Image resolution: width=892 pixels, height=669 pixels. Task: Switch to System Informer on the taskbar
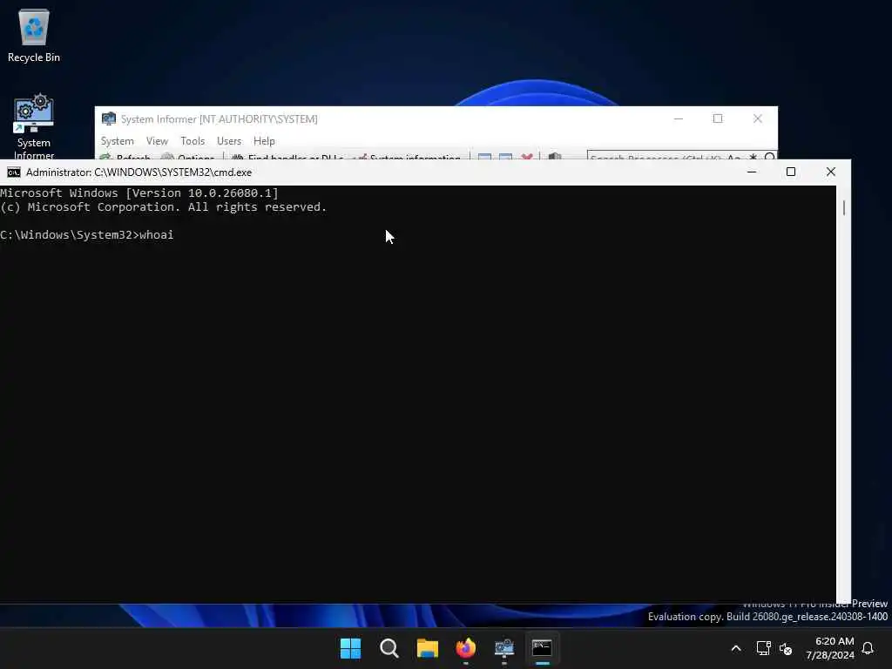tap(504, 648)
